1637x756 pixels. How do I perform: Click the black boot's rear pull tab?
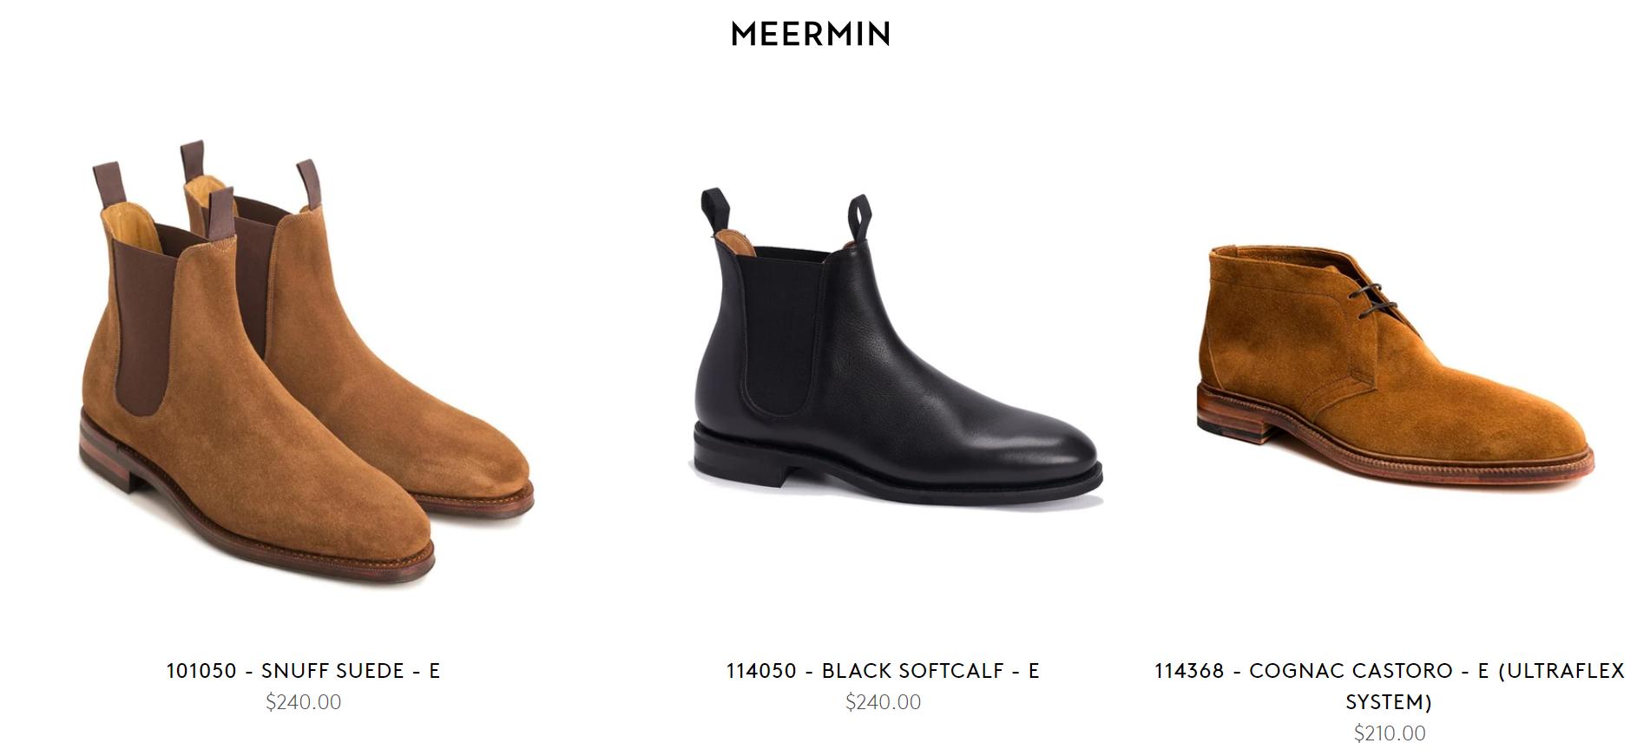click(x=714, y=208)
